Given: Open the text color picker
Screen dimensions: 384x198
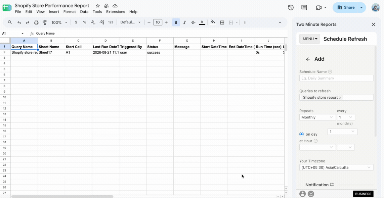Looking at the screenshot, I should point(202,22).
